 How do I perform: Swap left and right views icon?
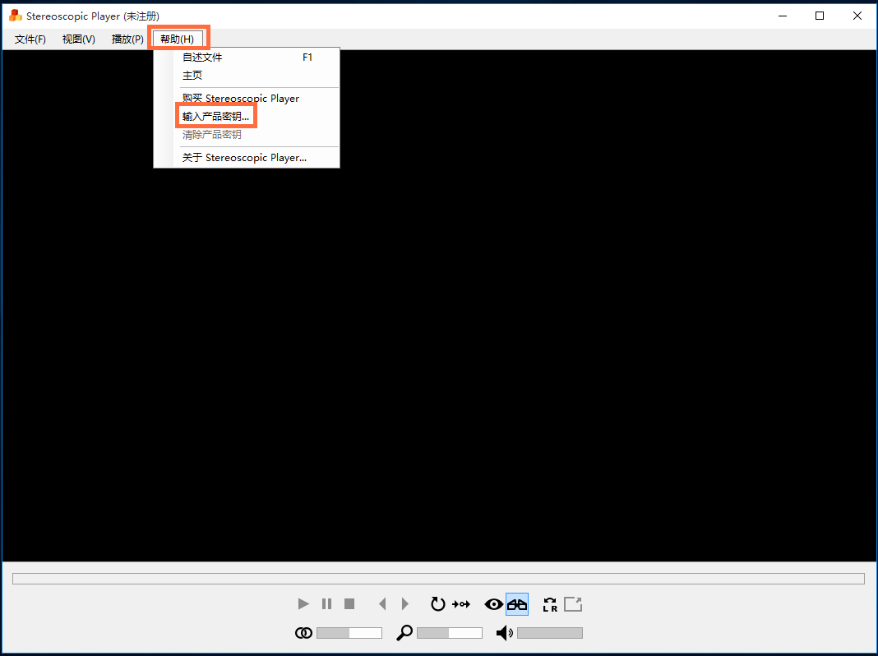click(551, 604)
